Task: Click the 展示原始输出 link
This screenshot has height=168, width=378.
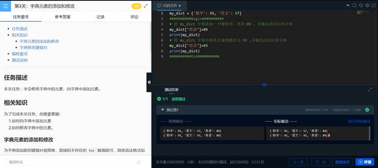Action: pos(359,121)
